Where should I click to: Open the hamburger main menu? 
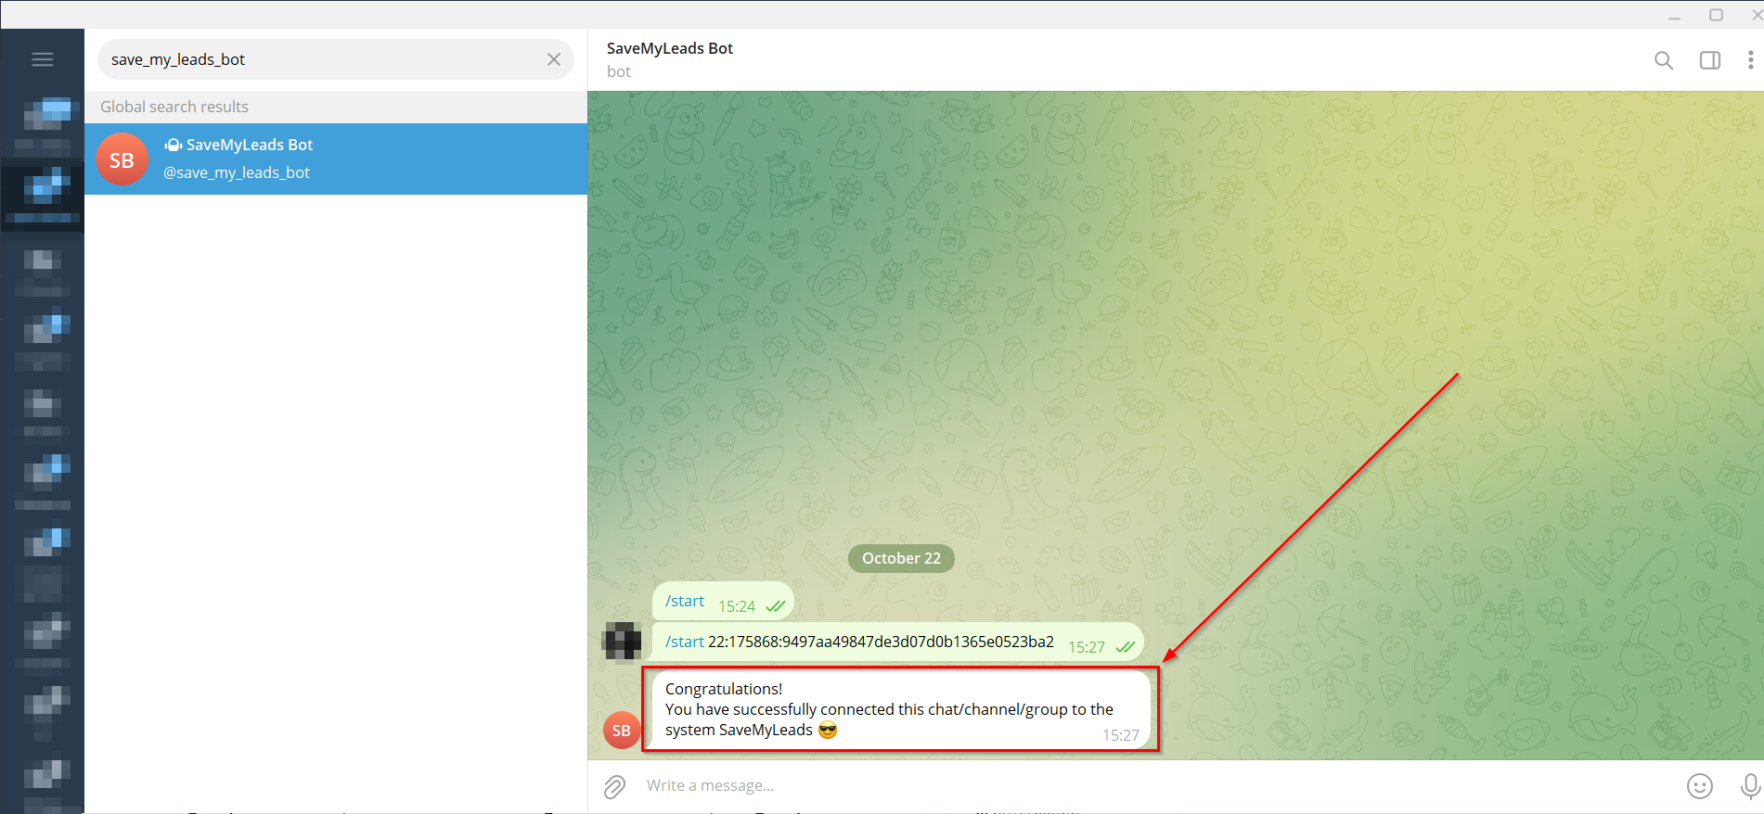43,59
